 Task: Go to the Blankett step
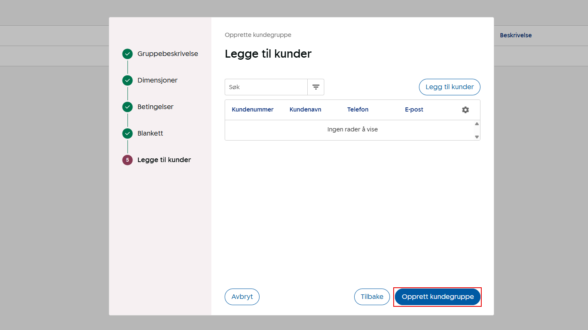coord(150,133)
